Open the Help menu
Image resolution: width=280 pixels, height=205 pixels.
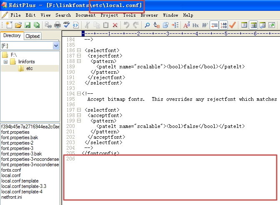pos(188,15)
